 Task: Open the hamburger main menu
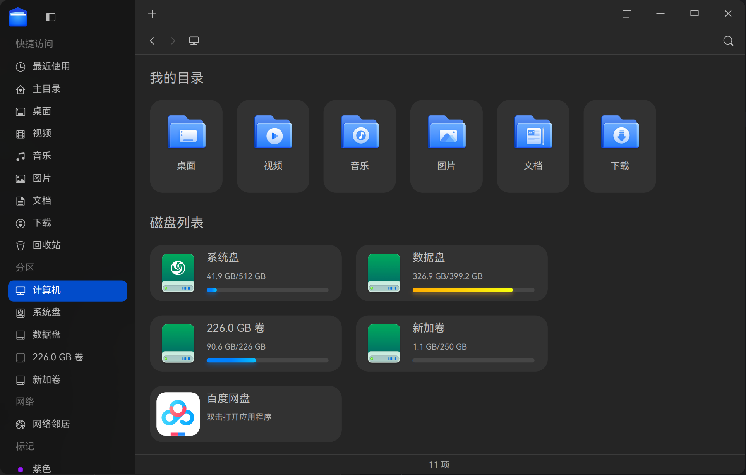[626, 14]
